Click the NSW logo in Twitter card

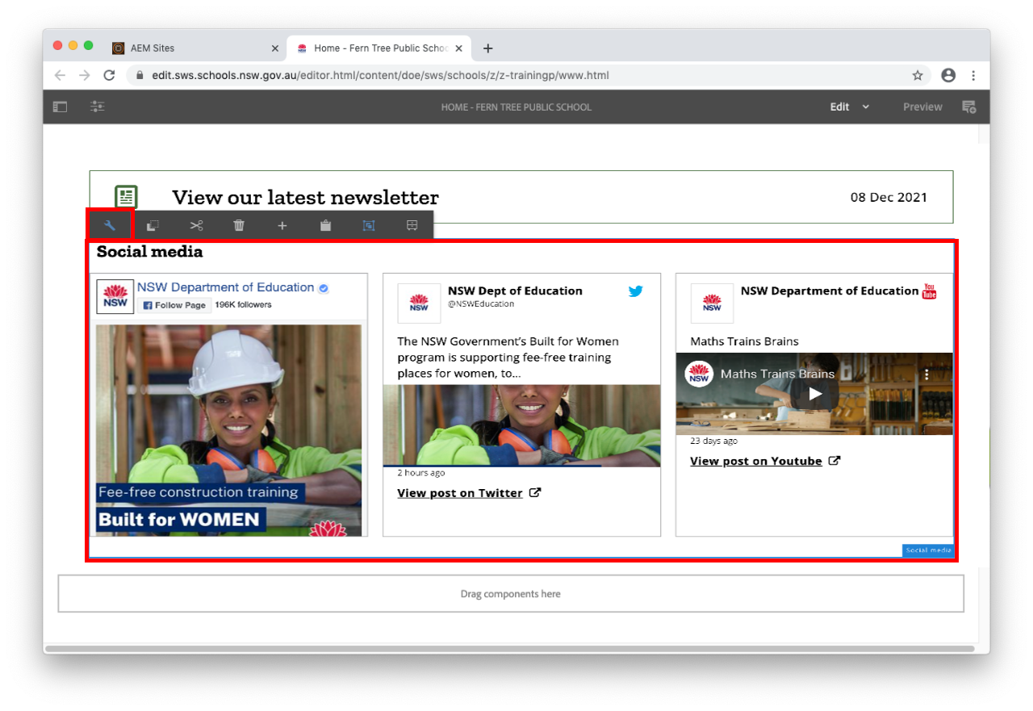419,303
